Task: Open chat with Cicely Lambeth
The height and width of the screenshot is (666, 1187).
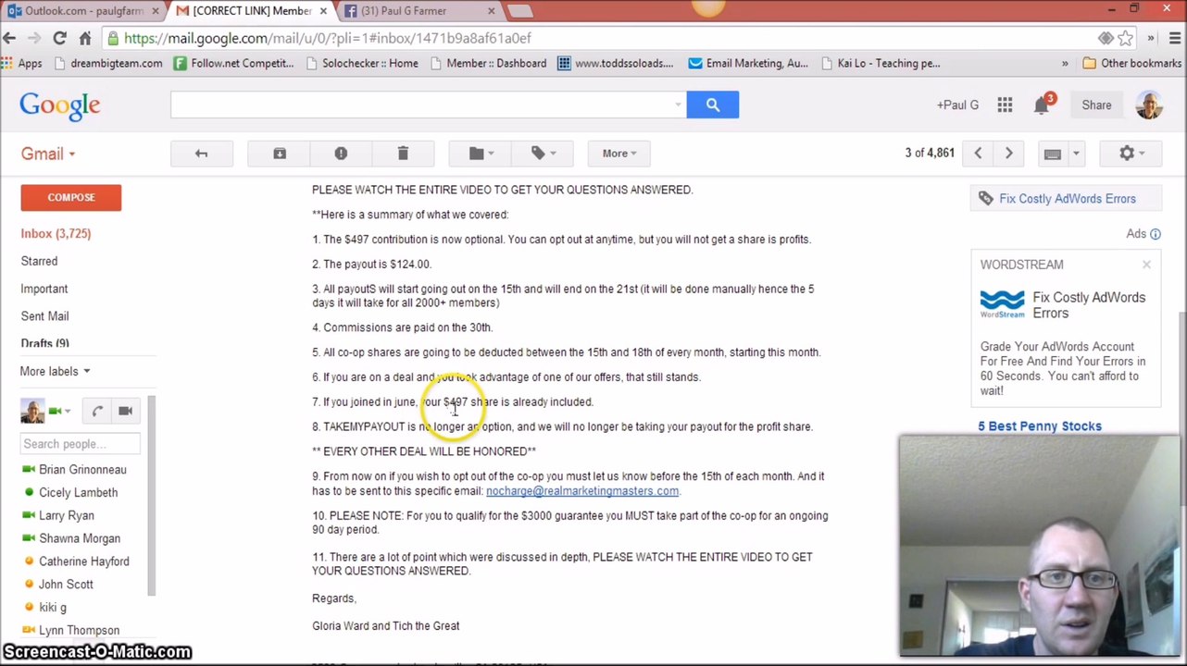Action: [78, 492]
